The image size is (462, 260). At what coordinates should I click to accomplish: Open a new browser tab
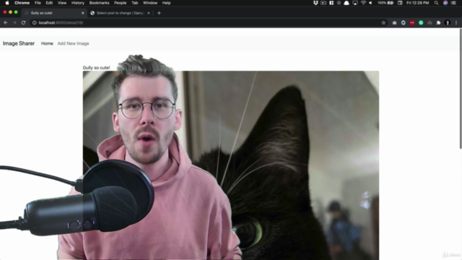(159, 13)
